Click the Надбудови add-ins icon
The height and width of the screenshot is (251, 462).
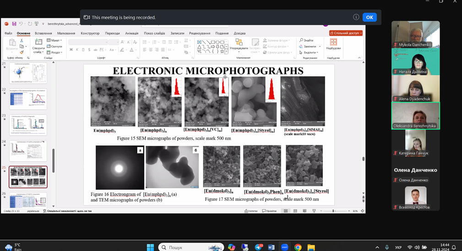pyautogui.click(x=333, y=43)
